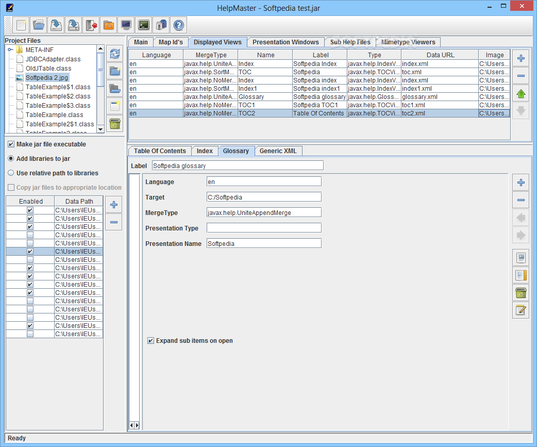Switch to Sub Help Files tab
This screenshot has width=537, height=447.
tap(350, 42)
